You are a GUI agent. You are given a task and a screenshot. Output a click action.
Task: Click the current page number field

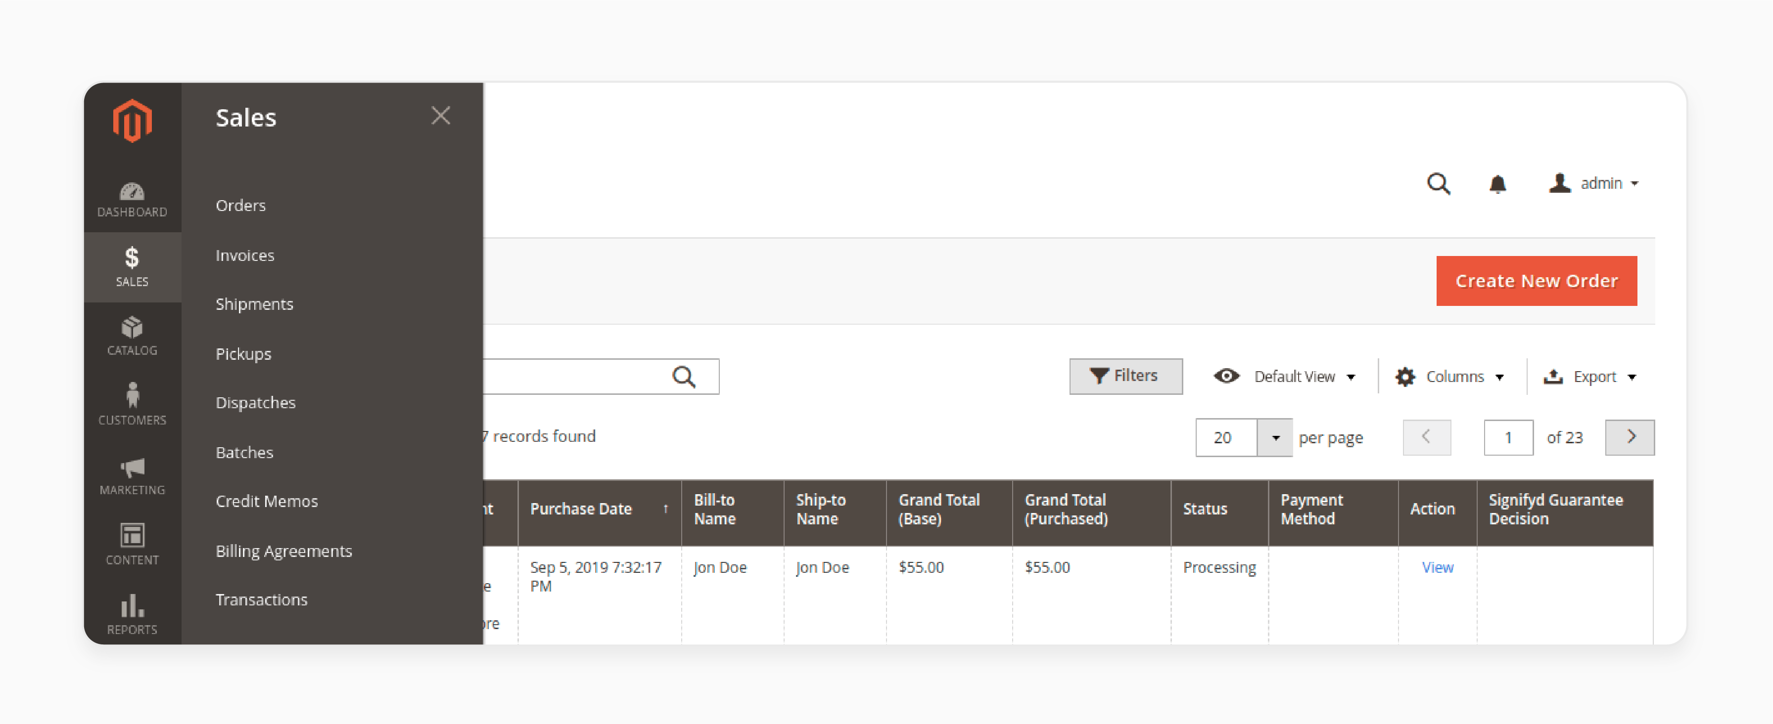(x=1508, y=437)
